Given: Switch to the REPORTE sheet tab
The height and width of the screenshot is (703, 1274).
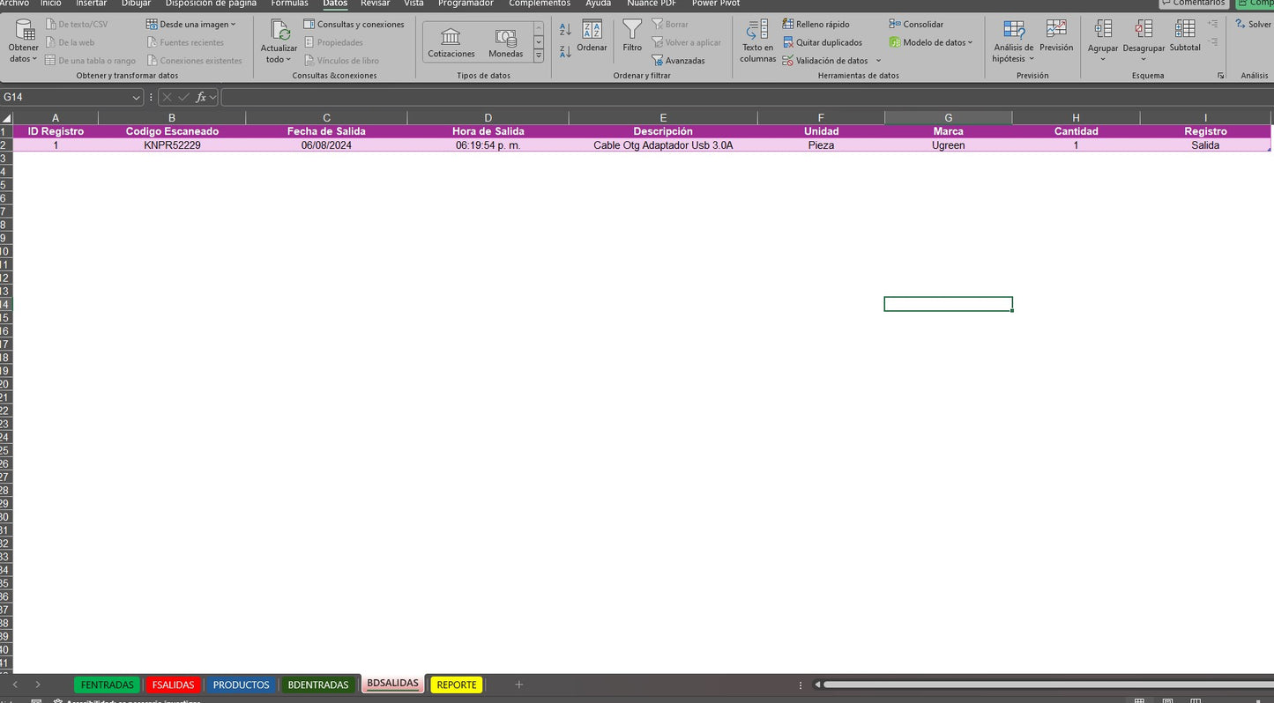Looking at the screenshot, I should (457, 684).
